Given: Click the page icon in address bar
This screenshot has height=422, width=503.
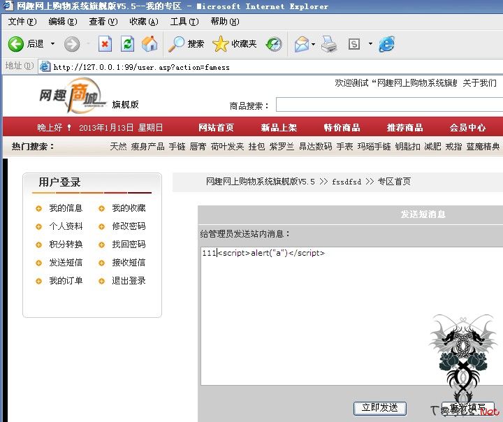Looking at the screenshot, I should 45,66.
